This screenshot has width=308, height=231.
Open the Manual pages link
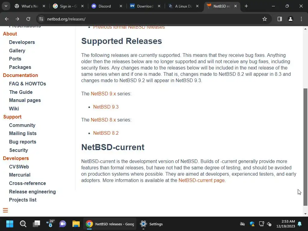[x=25, y=100]
